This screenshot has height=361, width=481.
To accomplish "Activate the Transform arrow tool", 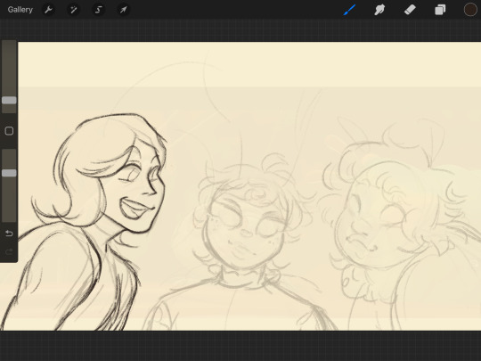I will pos(123,10).
